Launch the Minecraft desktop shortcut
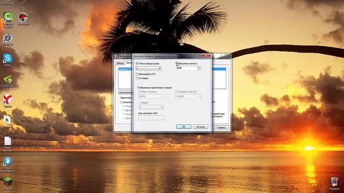 pos(8,183)
